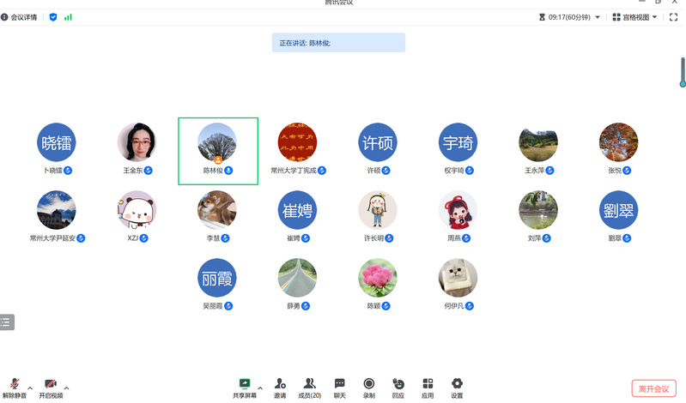Expand the arrow beside 开启视频
Screen dimensions: 686x403
point(66,388)
